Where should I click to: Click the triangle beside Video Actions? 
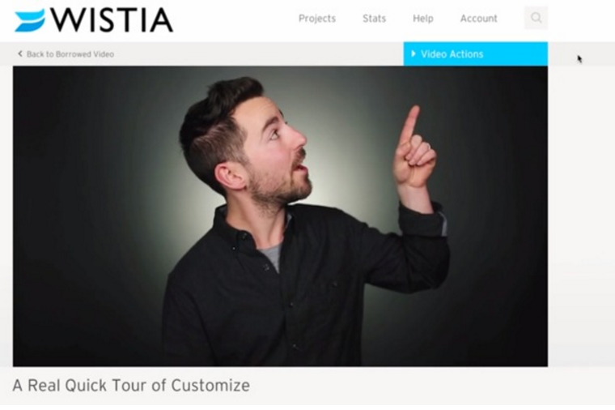click(x=413, y=53)
